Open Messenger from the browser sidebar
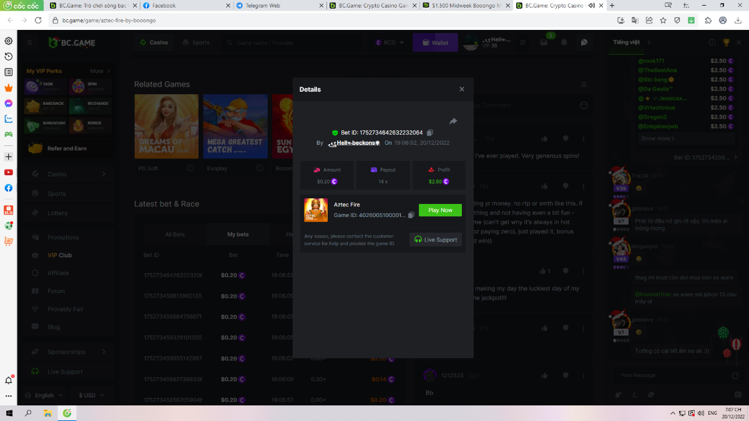 point(9,103)
